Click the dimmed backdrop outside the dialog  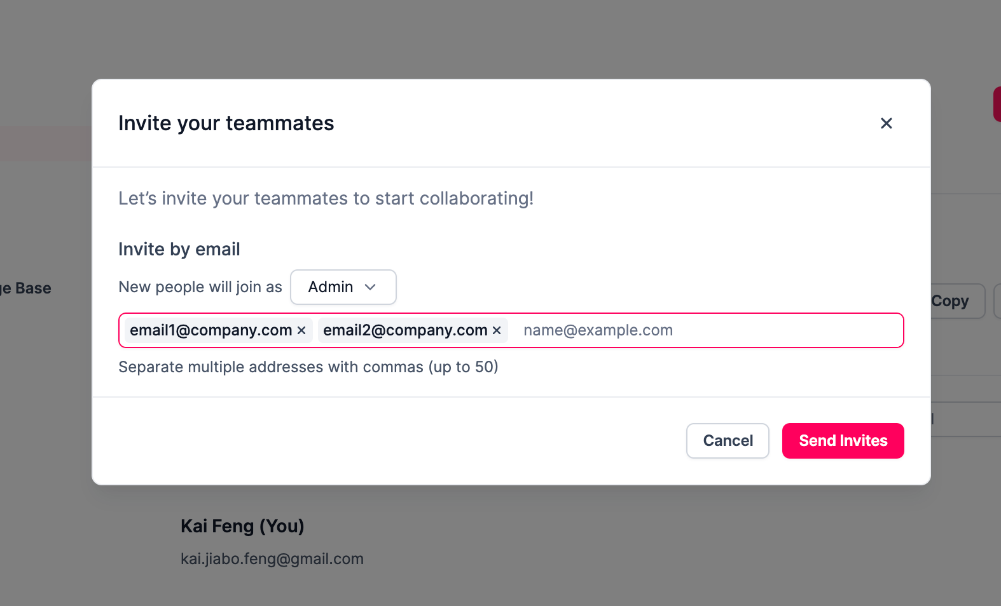pyautogui.click(x=500, y=38)
